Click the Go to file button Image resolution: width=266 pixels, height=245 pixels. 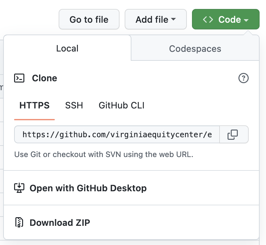click(89, 19)
